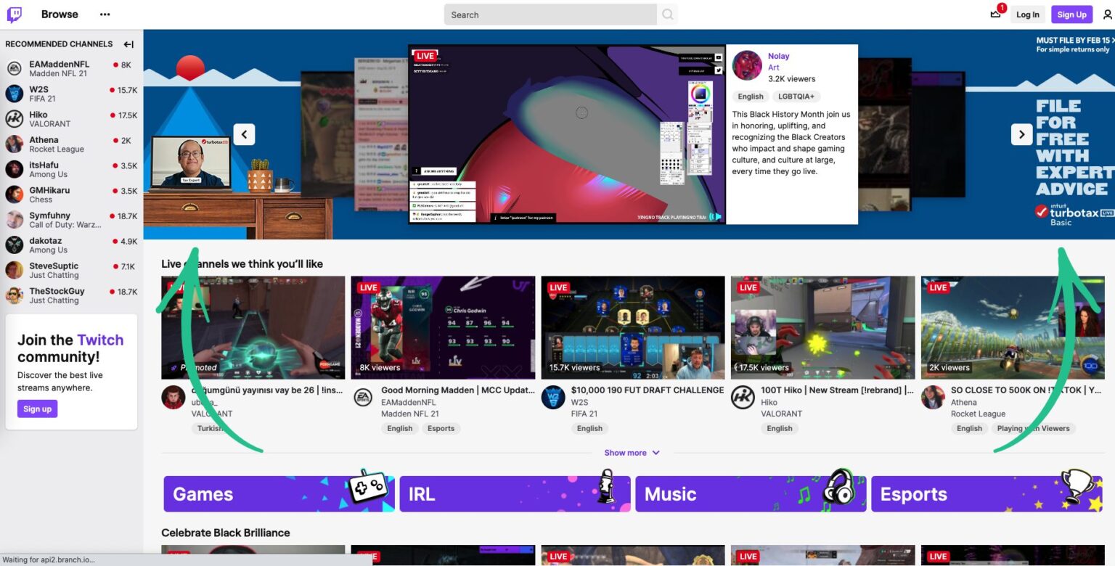
Task: Open the Games category card
Action: 278,494
